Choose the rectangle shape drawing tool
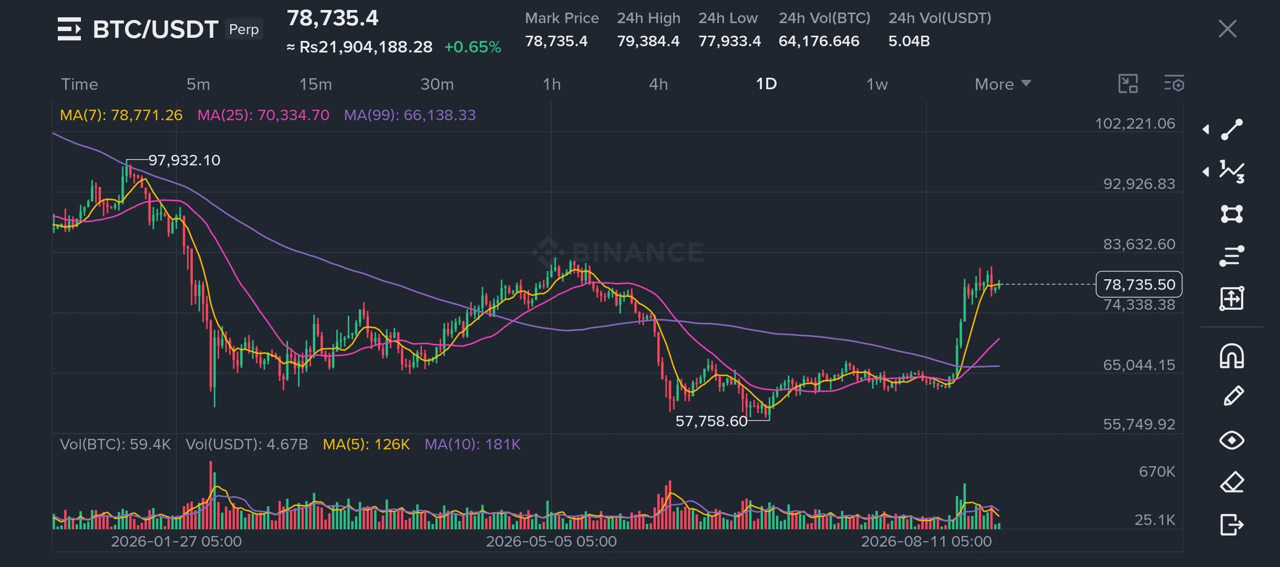The width and height of the screenshot is (1280, 567). coord(1232,214)
